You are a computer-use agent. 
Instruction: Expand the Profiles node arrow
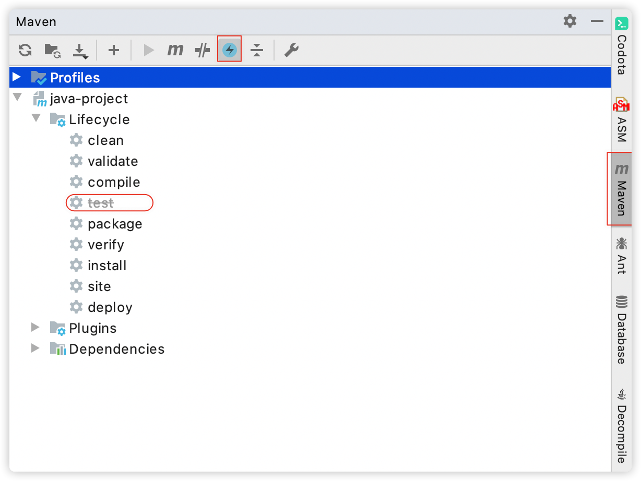(17, 77)
